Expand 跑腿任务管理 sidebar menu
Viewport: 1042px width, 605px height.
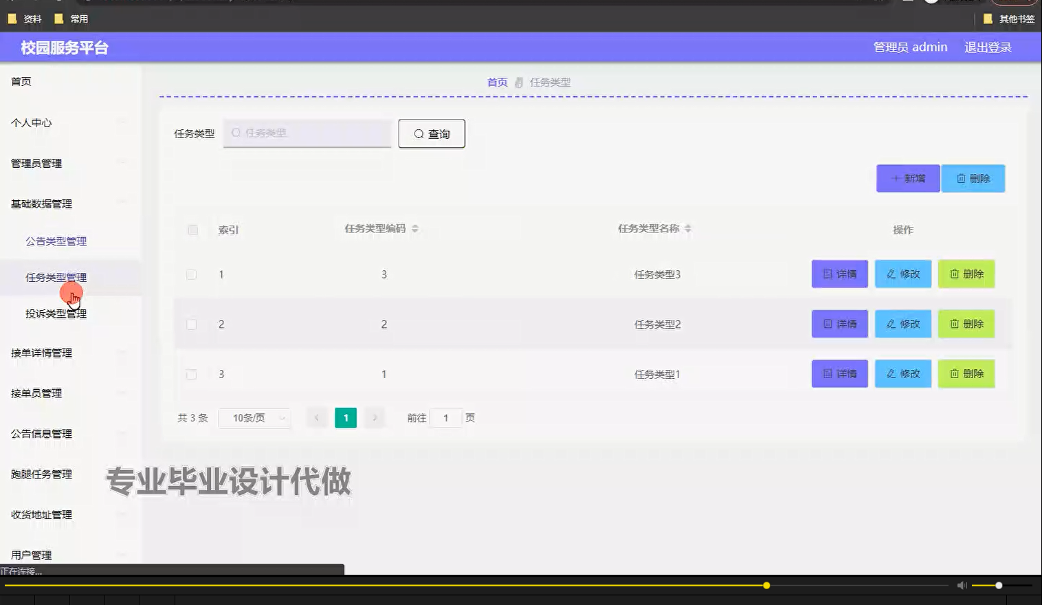pyautogui.click(x=41, y=474)
